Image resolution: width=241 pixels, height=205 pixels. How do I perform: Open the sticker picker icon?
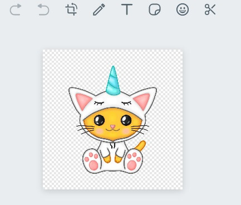click(x=155, y=9)
